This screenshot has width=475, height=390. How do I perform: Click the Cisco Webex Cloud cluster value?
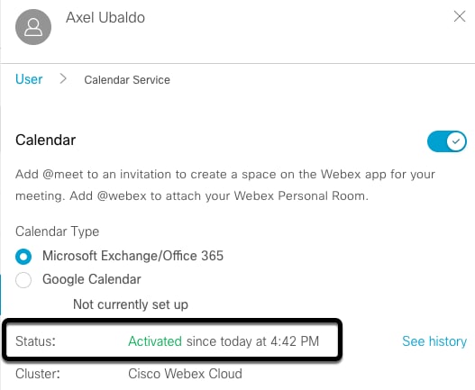click(185, 374)
